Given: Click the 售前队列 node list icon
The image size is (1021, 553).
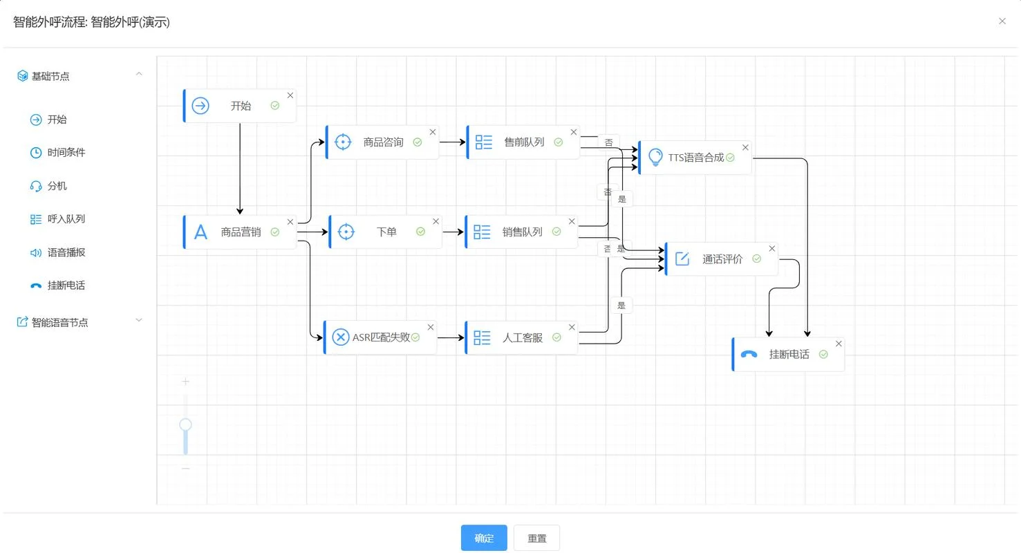Looking at the screenshot, I should [484, 142].
